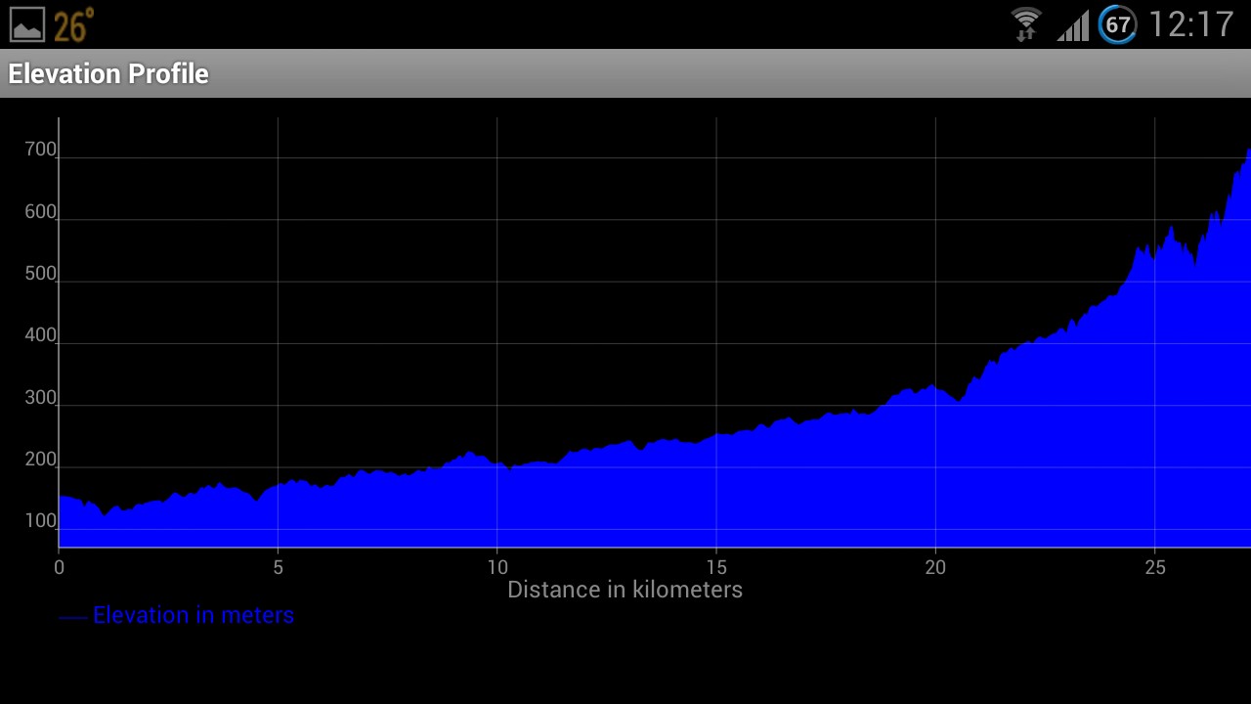
Task: Tap the Elevation Profile title
Action: coord(108,74)
